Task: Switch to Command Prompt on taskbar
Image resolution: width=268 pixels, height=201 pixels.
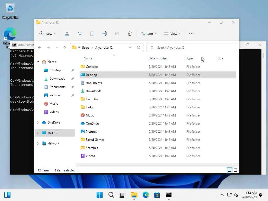Action: 169,195
